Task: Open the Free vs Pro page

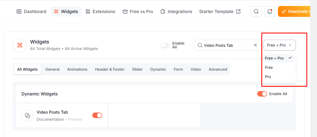Action: pos(138,11)
